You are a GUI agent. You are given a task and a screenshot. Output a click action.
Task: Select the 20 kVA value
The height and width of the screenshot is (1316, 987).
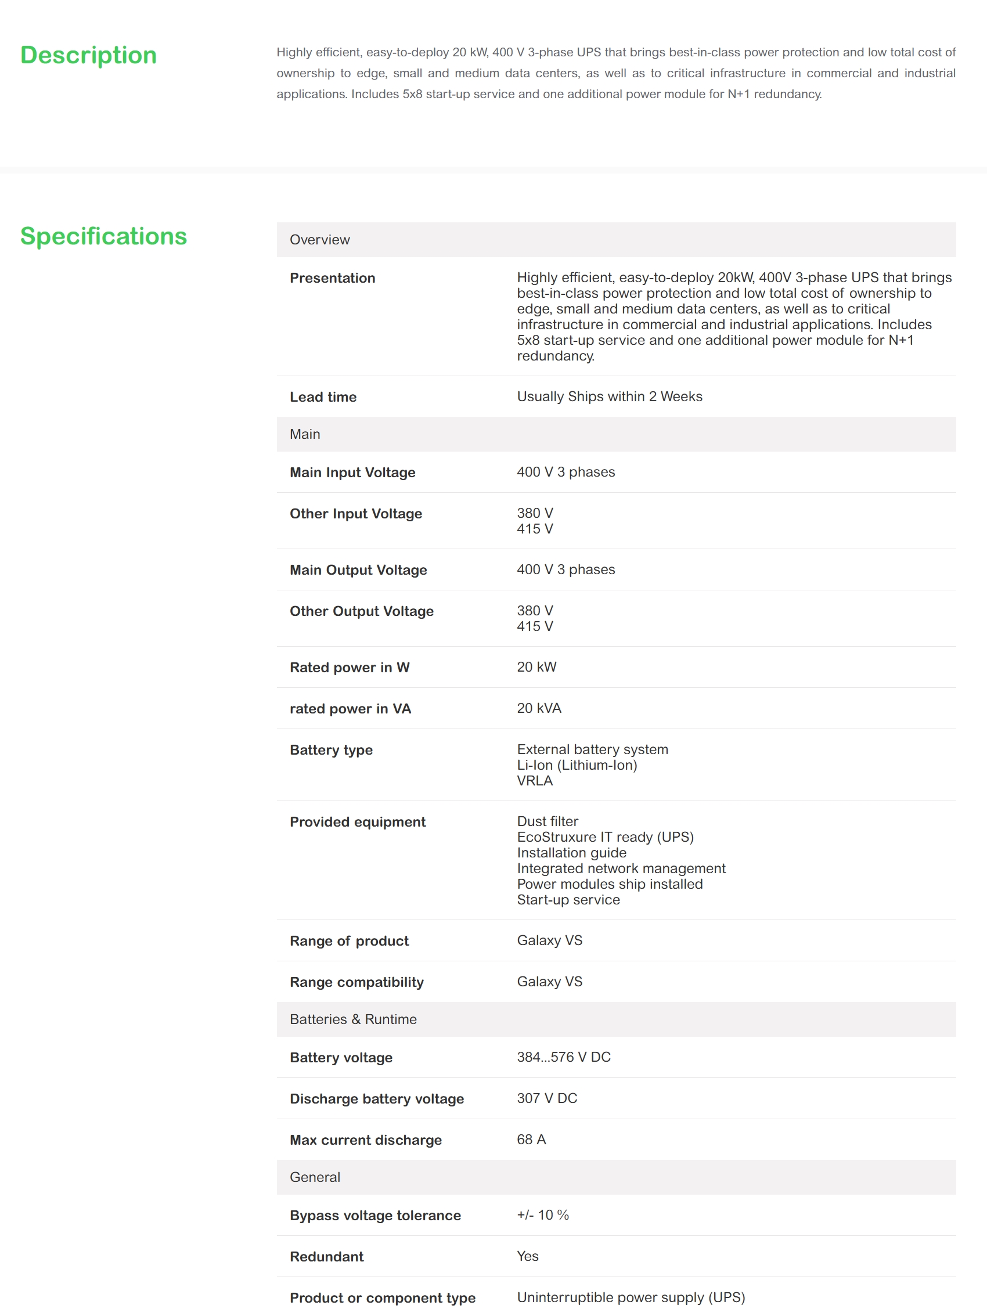click(539, 708)
